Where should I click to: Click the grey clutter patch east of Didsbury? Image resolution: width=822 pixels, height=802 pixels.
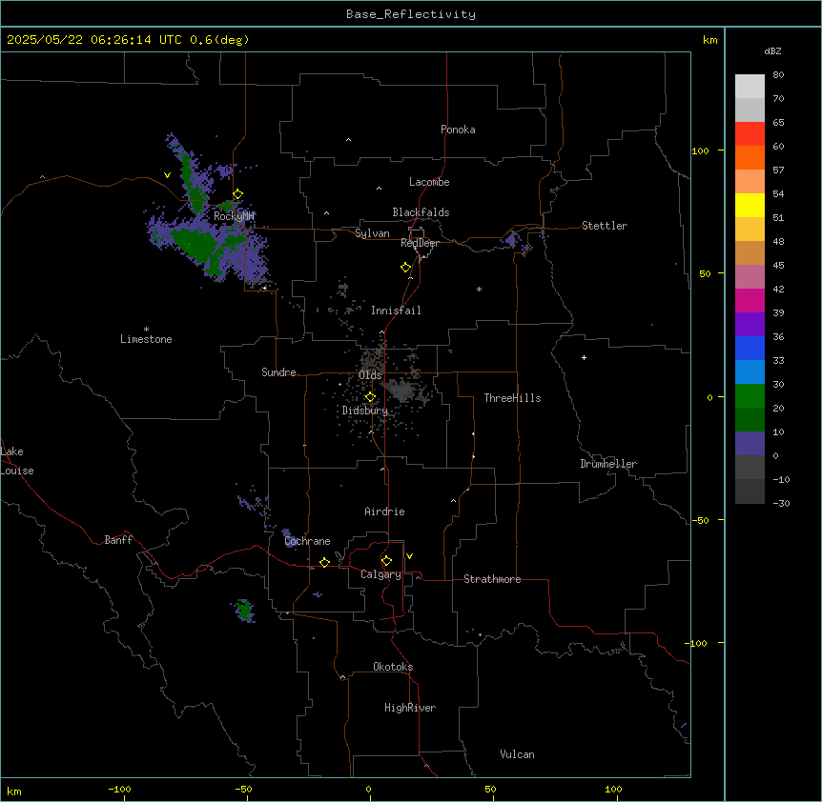(401, 390)
